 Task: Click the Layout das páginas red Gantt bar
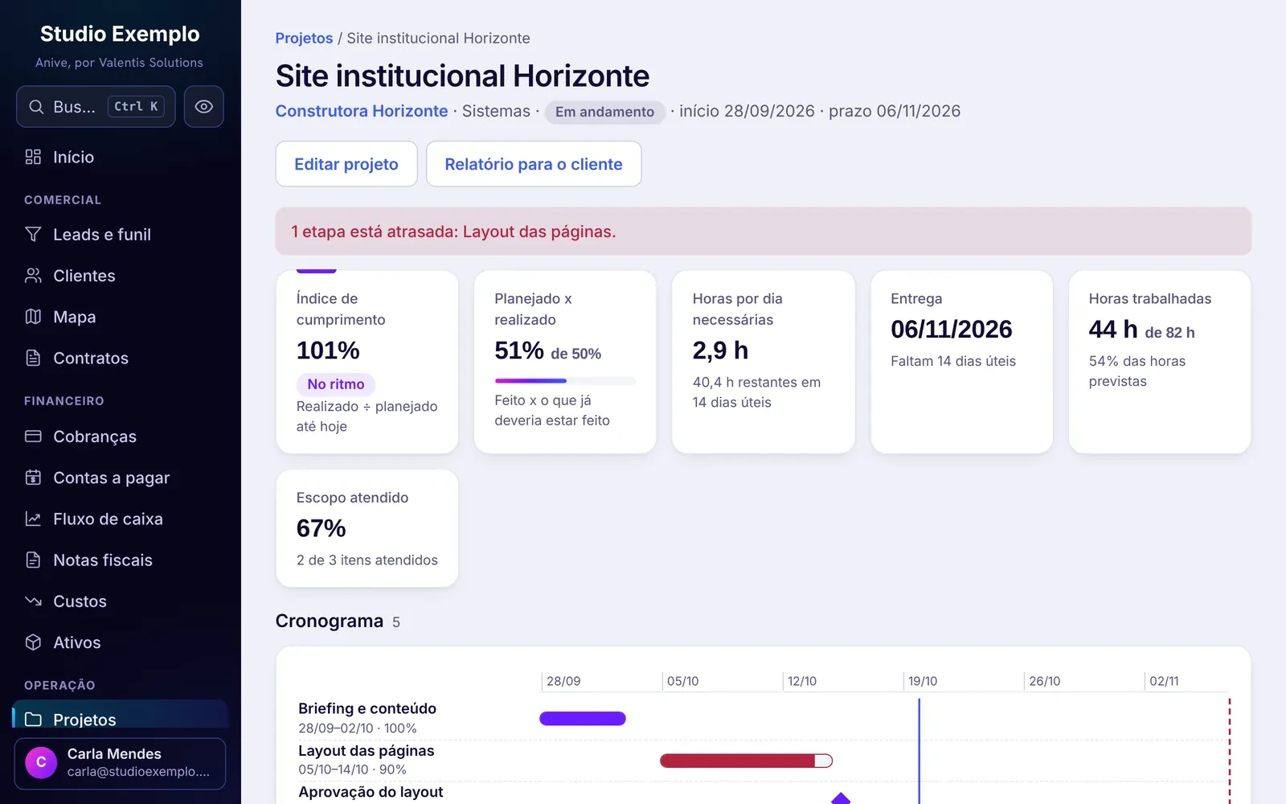(746, 761)
